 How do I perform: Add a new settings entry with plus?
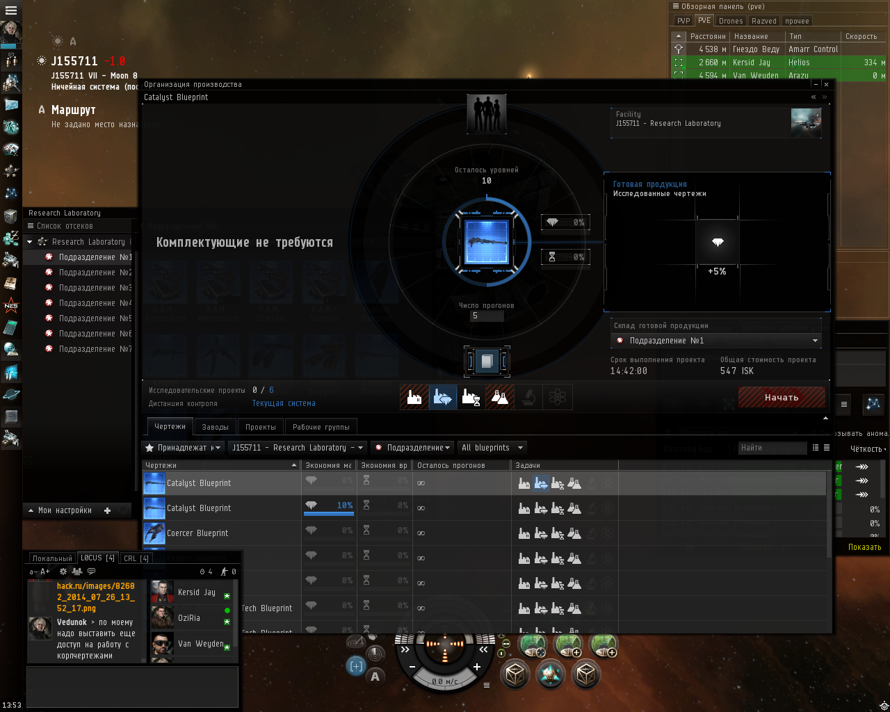point(107,510)
